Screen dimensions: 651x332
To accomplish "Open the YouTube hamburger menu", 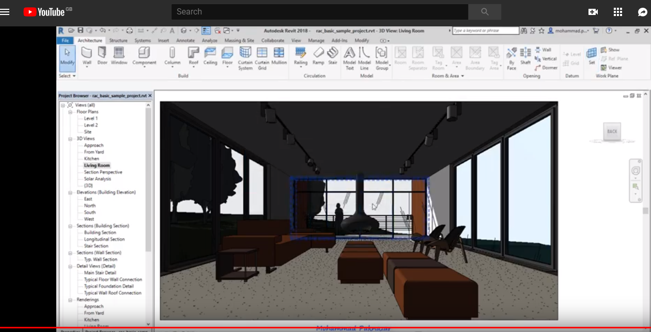I will tap(5, 11).
